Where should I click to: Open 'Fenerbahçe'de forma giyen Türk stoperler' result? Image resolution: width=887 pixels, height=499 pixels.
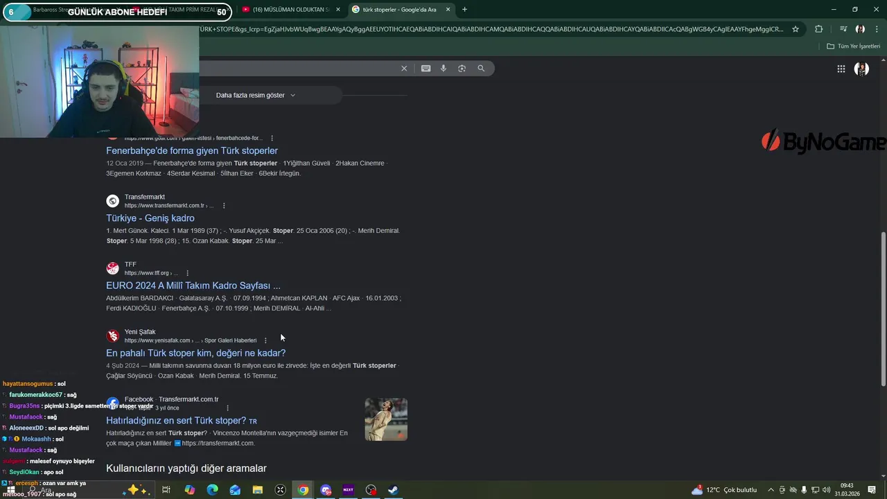[x=192, y=150]
